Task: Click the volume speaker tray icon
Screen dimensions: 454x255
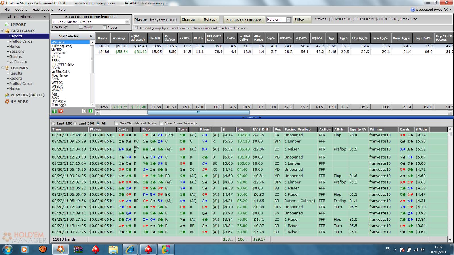Action: (x=422, y=250)
